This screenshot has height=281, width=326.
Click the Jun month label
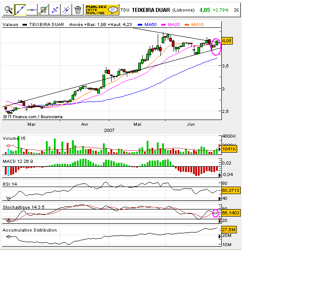point(191,124)
